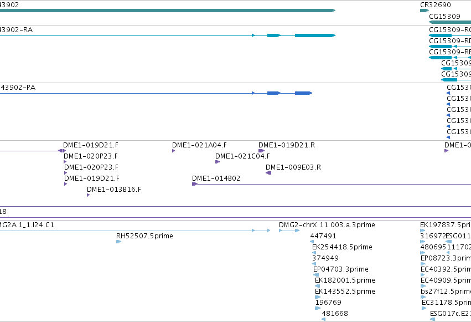
Task: Click the CG15309-RD transcript feature
Action: pos(449,47)
